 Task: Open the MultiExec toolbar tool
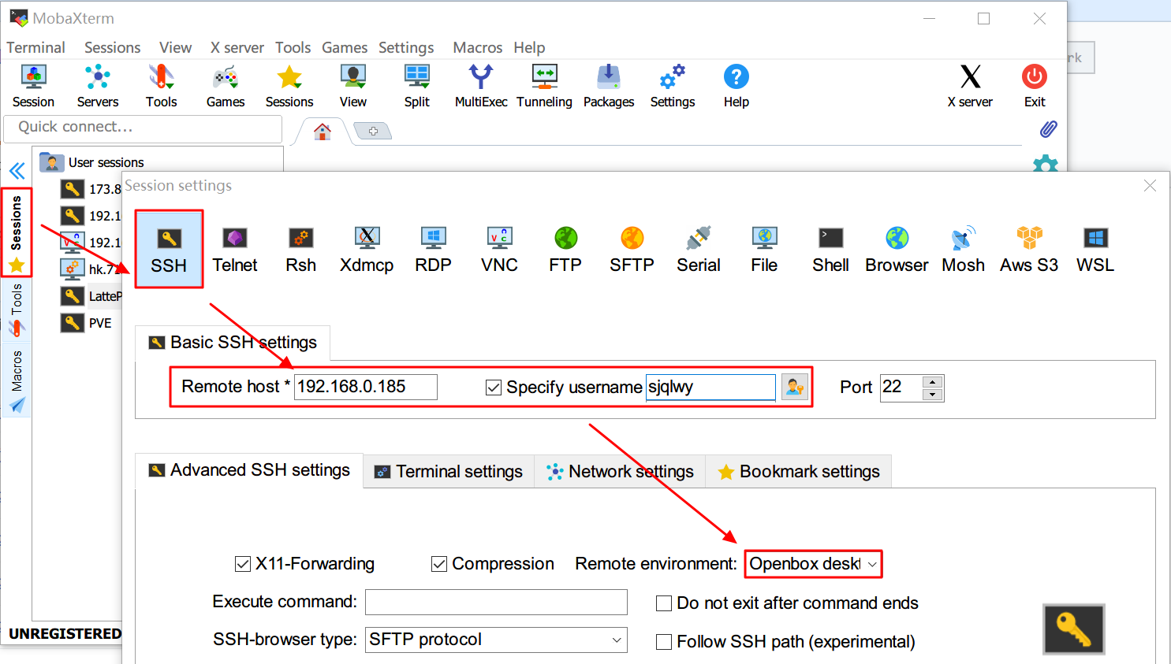click(x=480, y=86)
